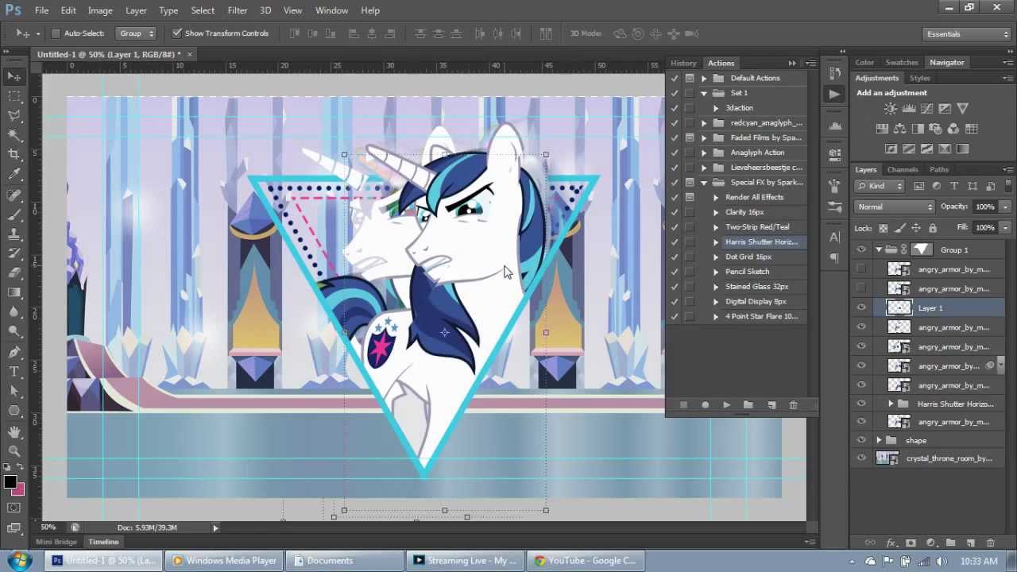Select the Pen tool
Screen dimensions: 1017x572
pyautogui.click(x=14, y=352)
